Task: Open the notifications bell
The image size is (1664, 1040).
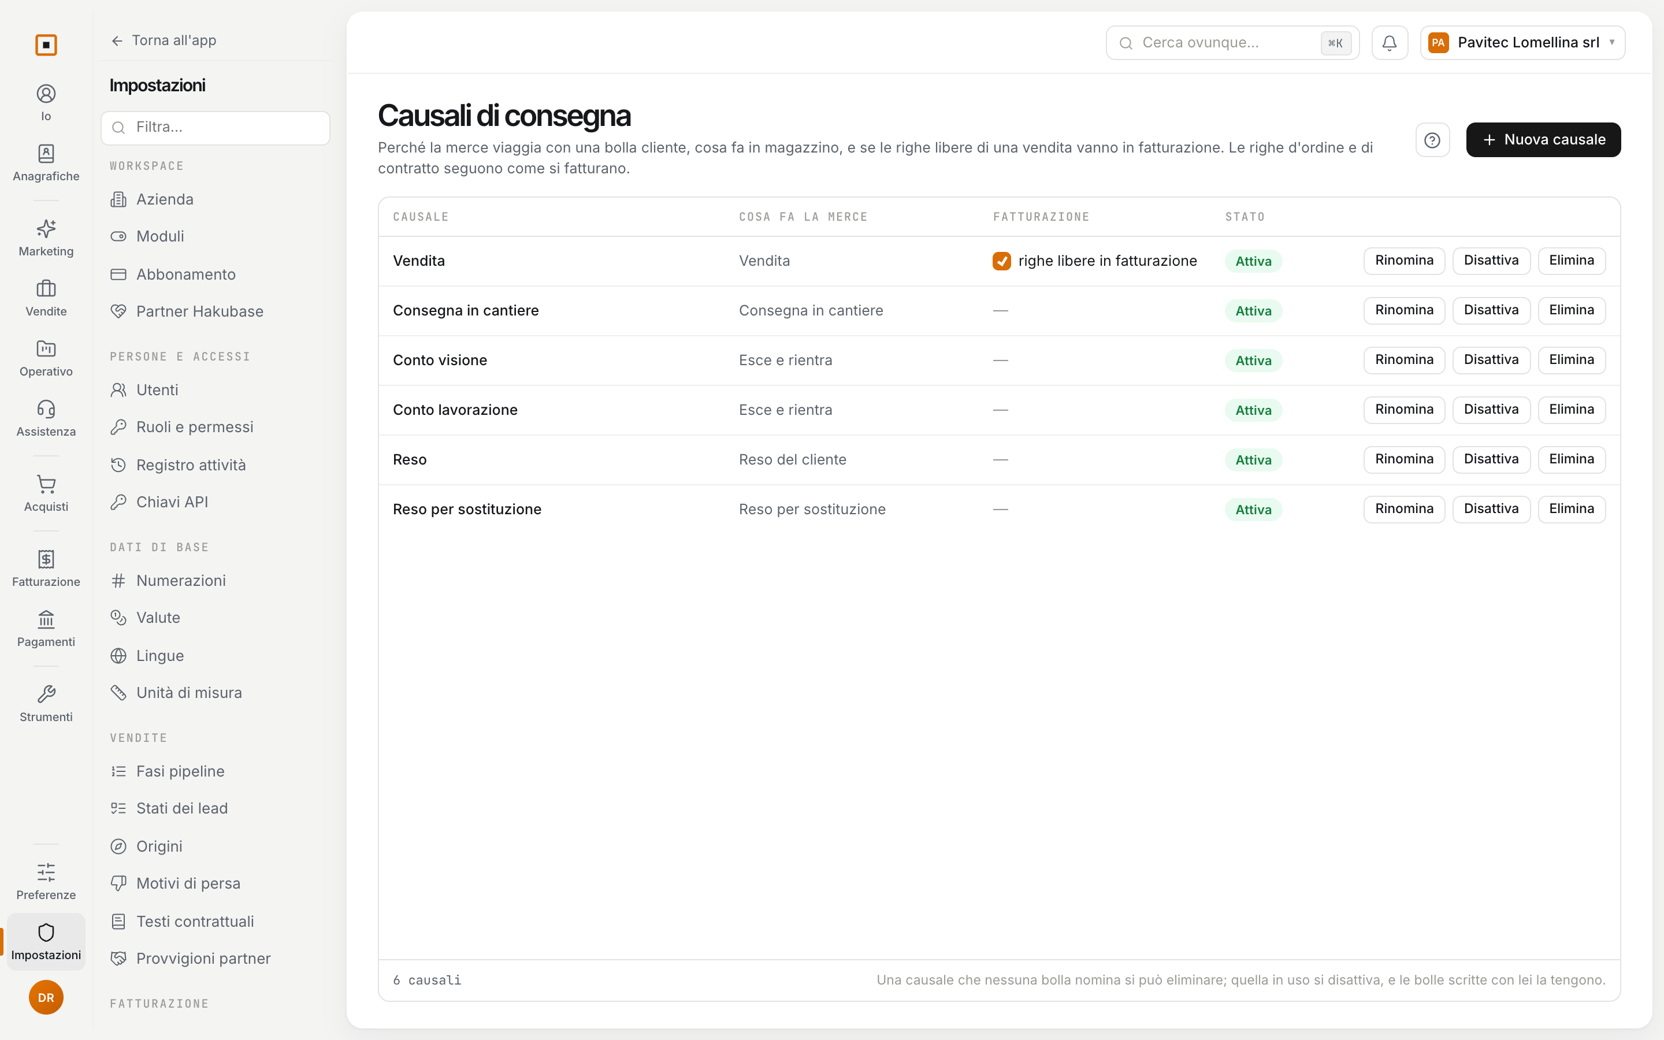Action: click(x=1390, y=43)
